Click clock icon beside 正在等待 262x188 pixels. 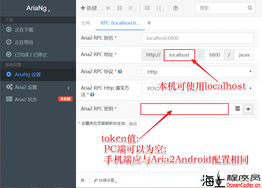9,42
